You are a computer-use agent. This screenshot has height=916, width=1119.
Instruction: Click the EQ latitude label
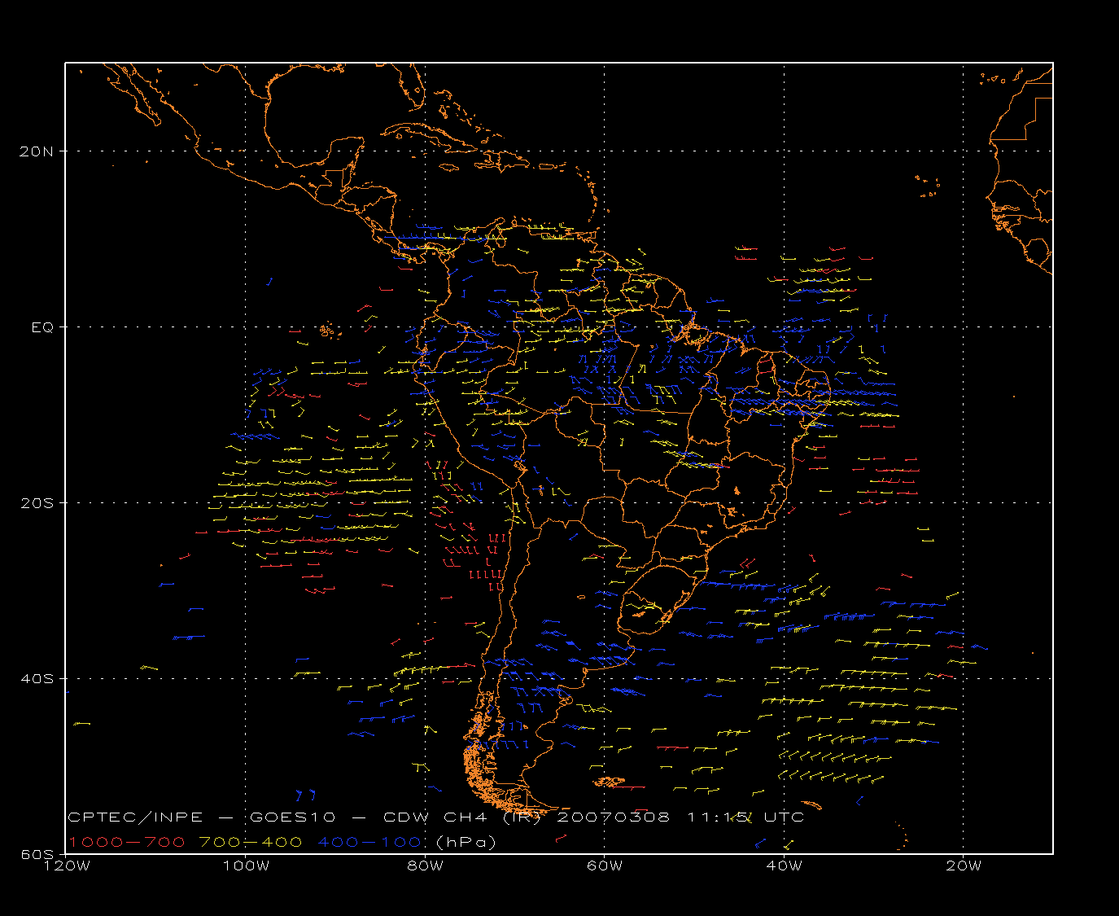pos(42,327)
